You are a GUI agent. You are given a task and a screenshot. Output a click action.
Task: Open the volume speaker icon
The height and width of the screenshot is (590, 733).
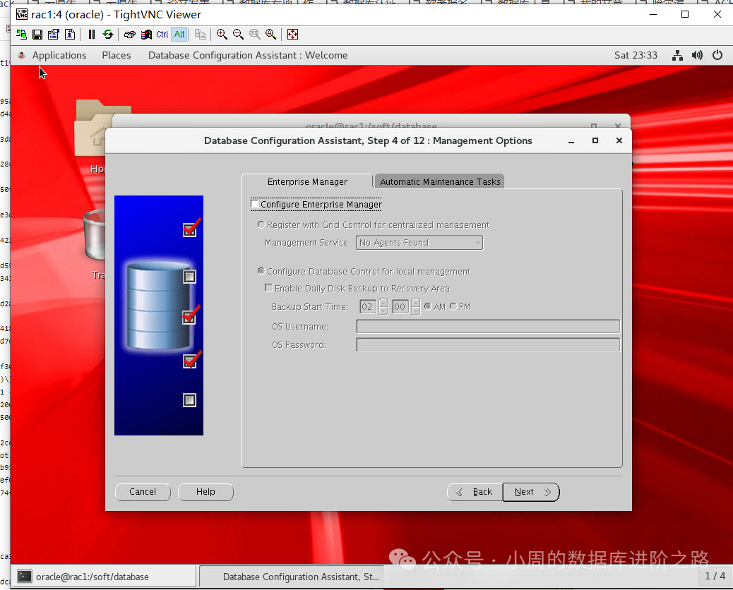pyautogui.click(x=697, y=55)
